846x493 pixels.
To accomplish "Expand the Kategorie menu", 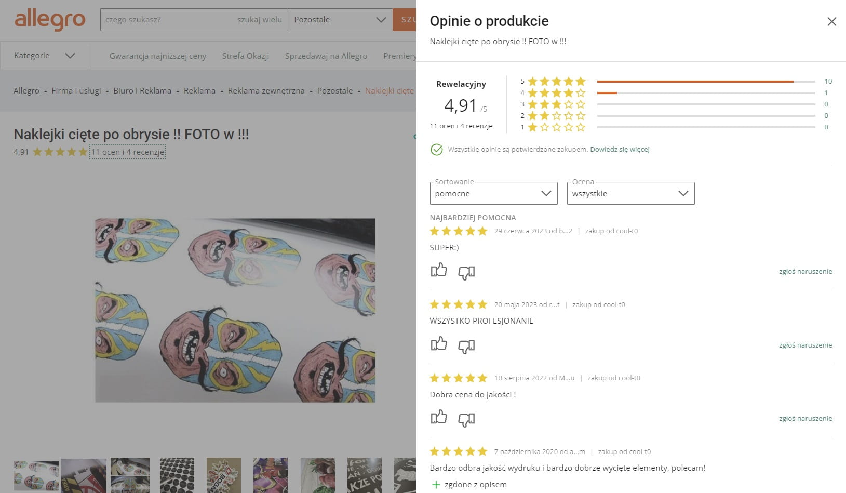I will (x=45, y=56).
